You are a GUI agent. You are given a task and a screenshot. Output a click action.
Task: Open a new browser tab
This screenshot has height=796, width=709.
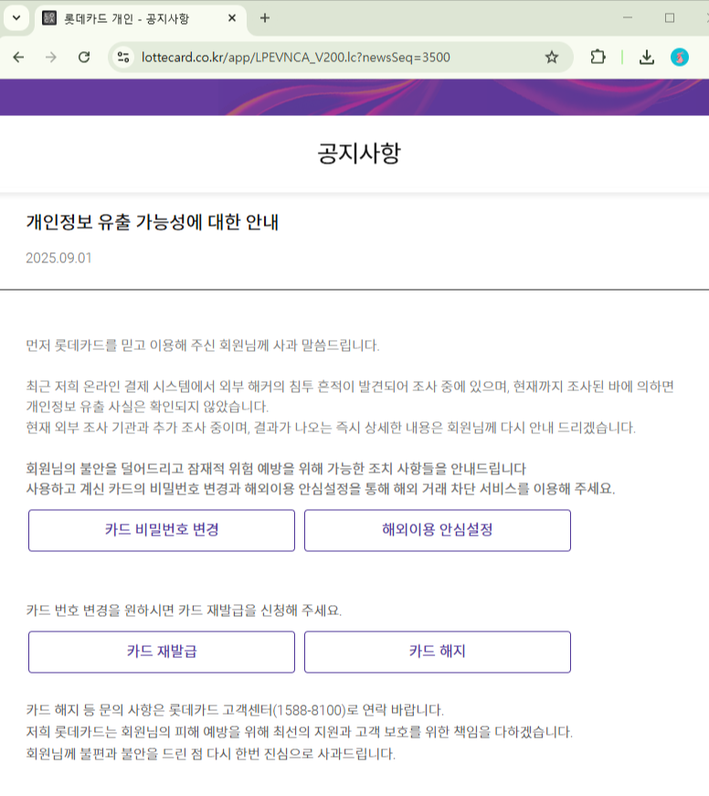point(264,18)
